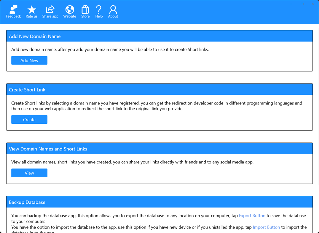Click the Backup Database header

[27, 202]
